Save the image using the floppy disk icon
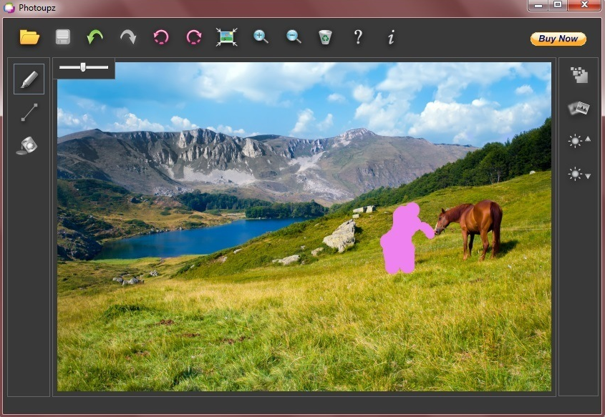605x417 pixels. 62,37
